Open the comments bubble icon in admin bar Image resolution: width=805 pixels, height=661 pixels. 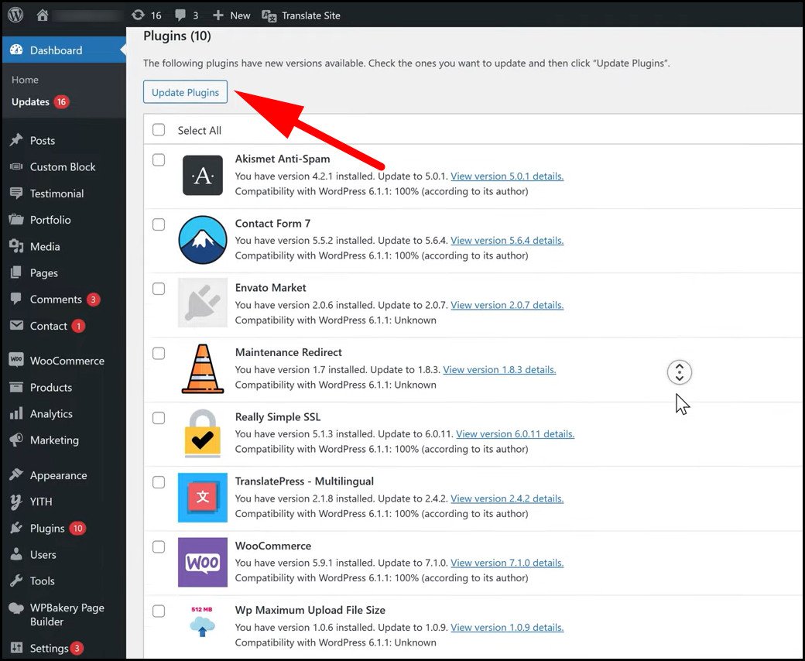click(180, 15)
